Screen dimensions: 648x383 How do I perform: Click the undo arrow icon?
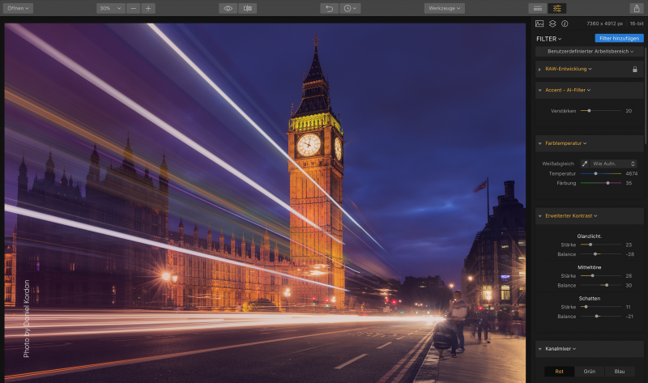[x=329, y=8]
